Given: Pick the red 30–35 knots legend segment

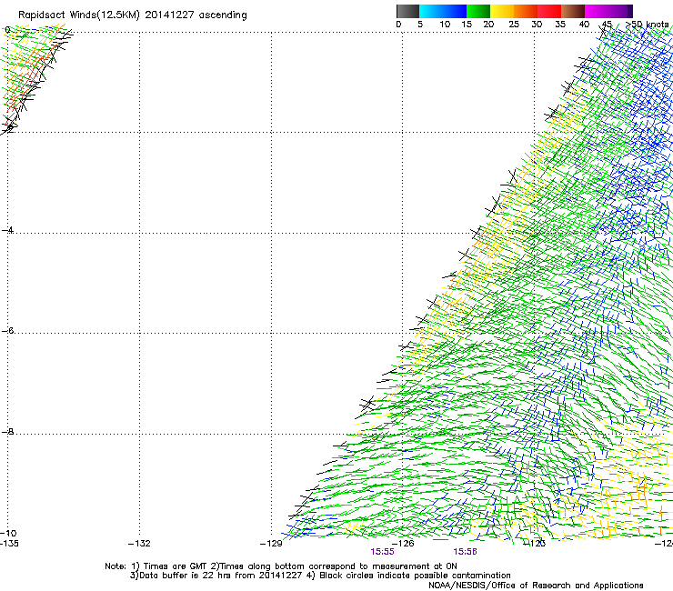Looking at the screenshot, I should [x=549, y=11].
